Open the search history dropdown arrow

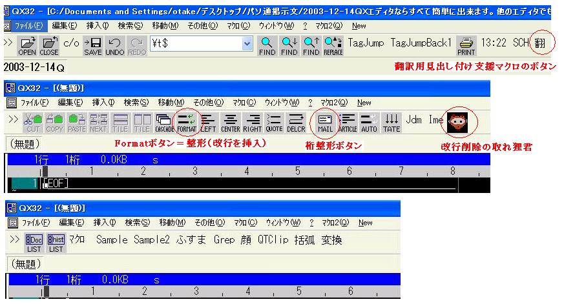click(247, 43)
